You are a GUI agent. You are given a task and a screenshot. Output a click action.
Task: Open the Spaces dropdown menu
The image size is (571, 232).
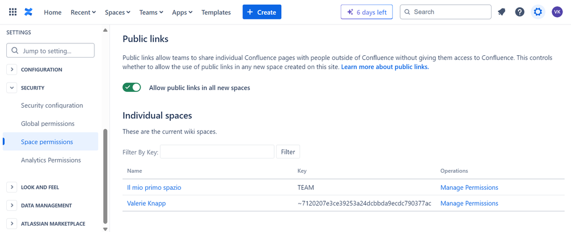[x=117, y=12]
